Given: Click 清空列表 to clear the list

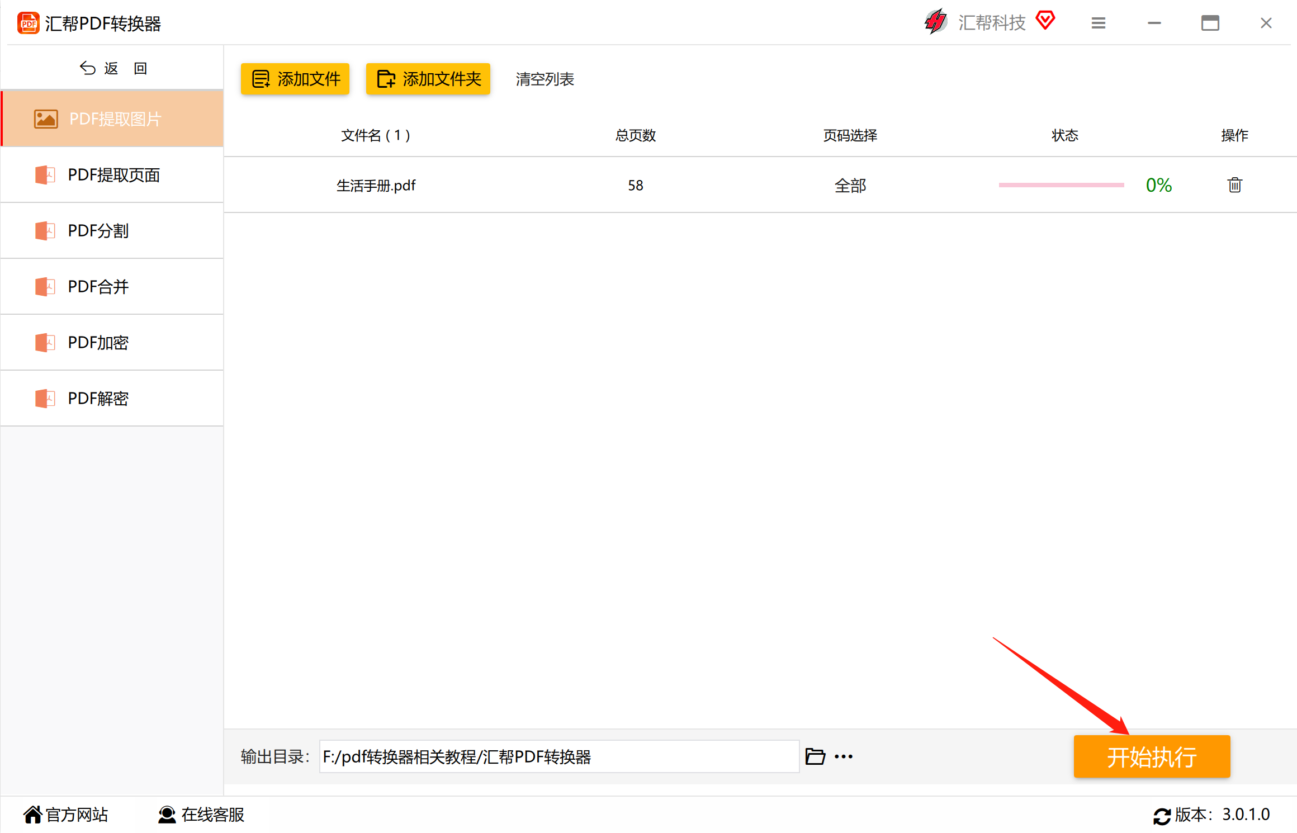Looking at the screenshot, I should (x=545, y=79).
